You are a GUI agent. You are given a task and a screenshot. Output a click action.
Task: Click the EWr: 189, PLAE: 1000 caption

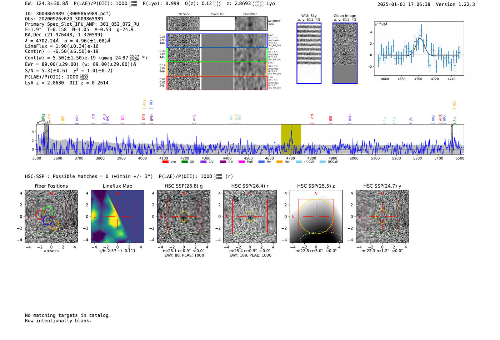coord(250,255)
